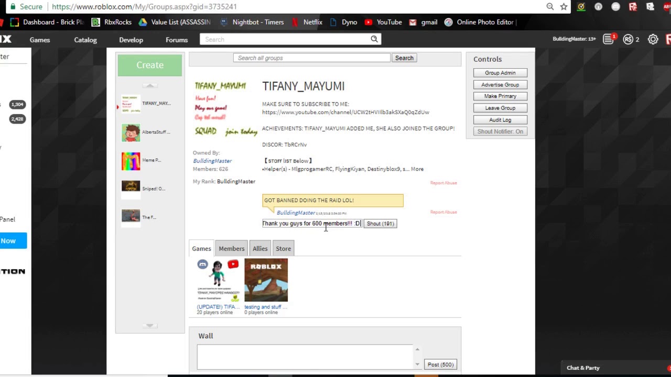Open the gmail bookmark
671x377 pixels.
pyautogui.click(x=423, y=22)
